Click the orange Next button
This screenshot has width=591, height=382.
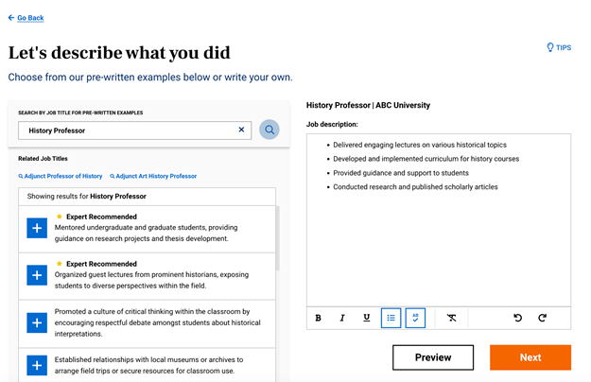(530, 357)
